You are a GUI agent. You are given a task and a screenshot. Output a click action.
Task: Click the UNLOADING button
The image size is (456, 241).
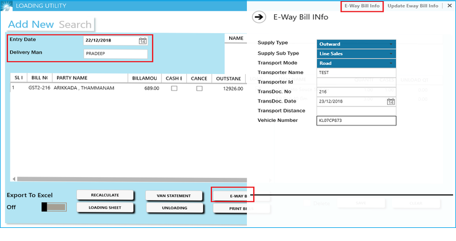click(x=174, y=208)
